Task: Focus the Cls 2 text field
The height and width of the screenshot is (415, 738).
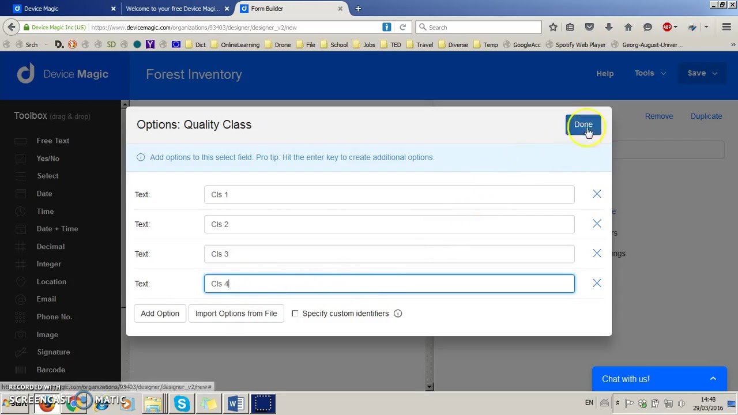Action: (389, 224)
